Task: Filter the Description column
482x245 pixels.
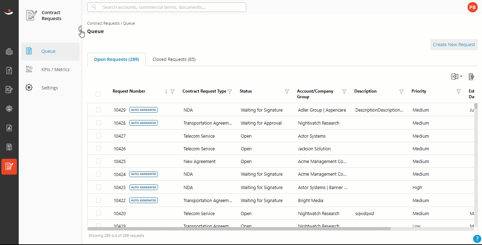Action: (x=401, y=92)
